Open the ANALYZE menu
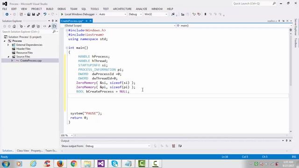This screenshot has height=168, width=299. [x=141, y=9]
